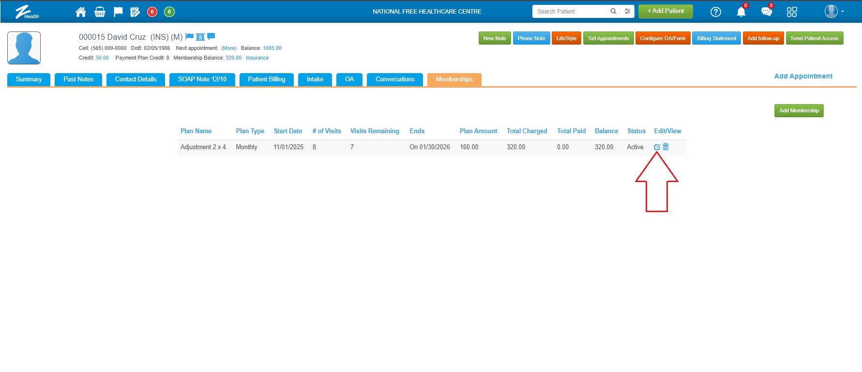Edit the Adjustment 2 x 4 membership
862x372 pixels.
(657, 147)
